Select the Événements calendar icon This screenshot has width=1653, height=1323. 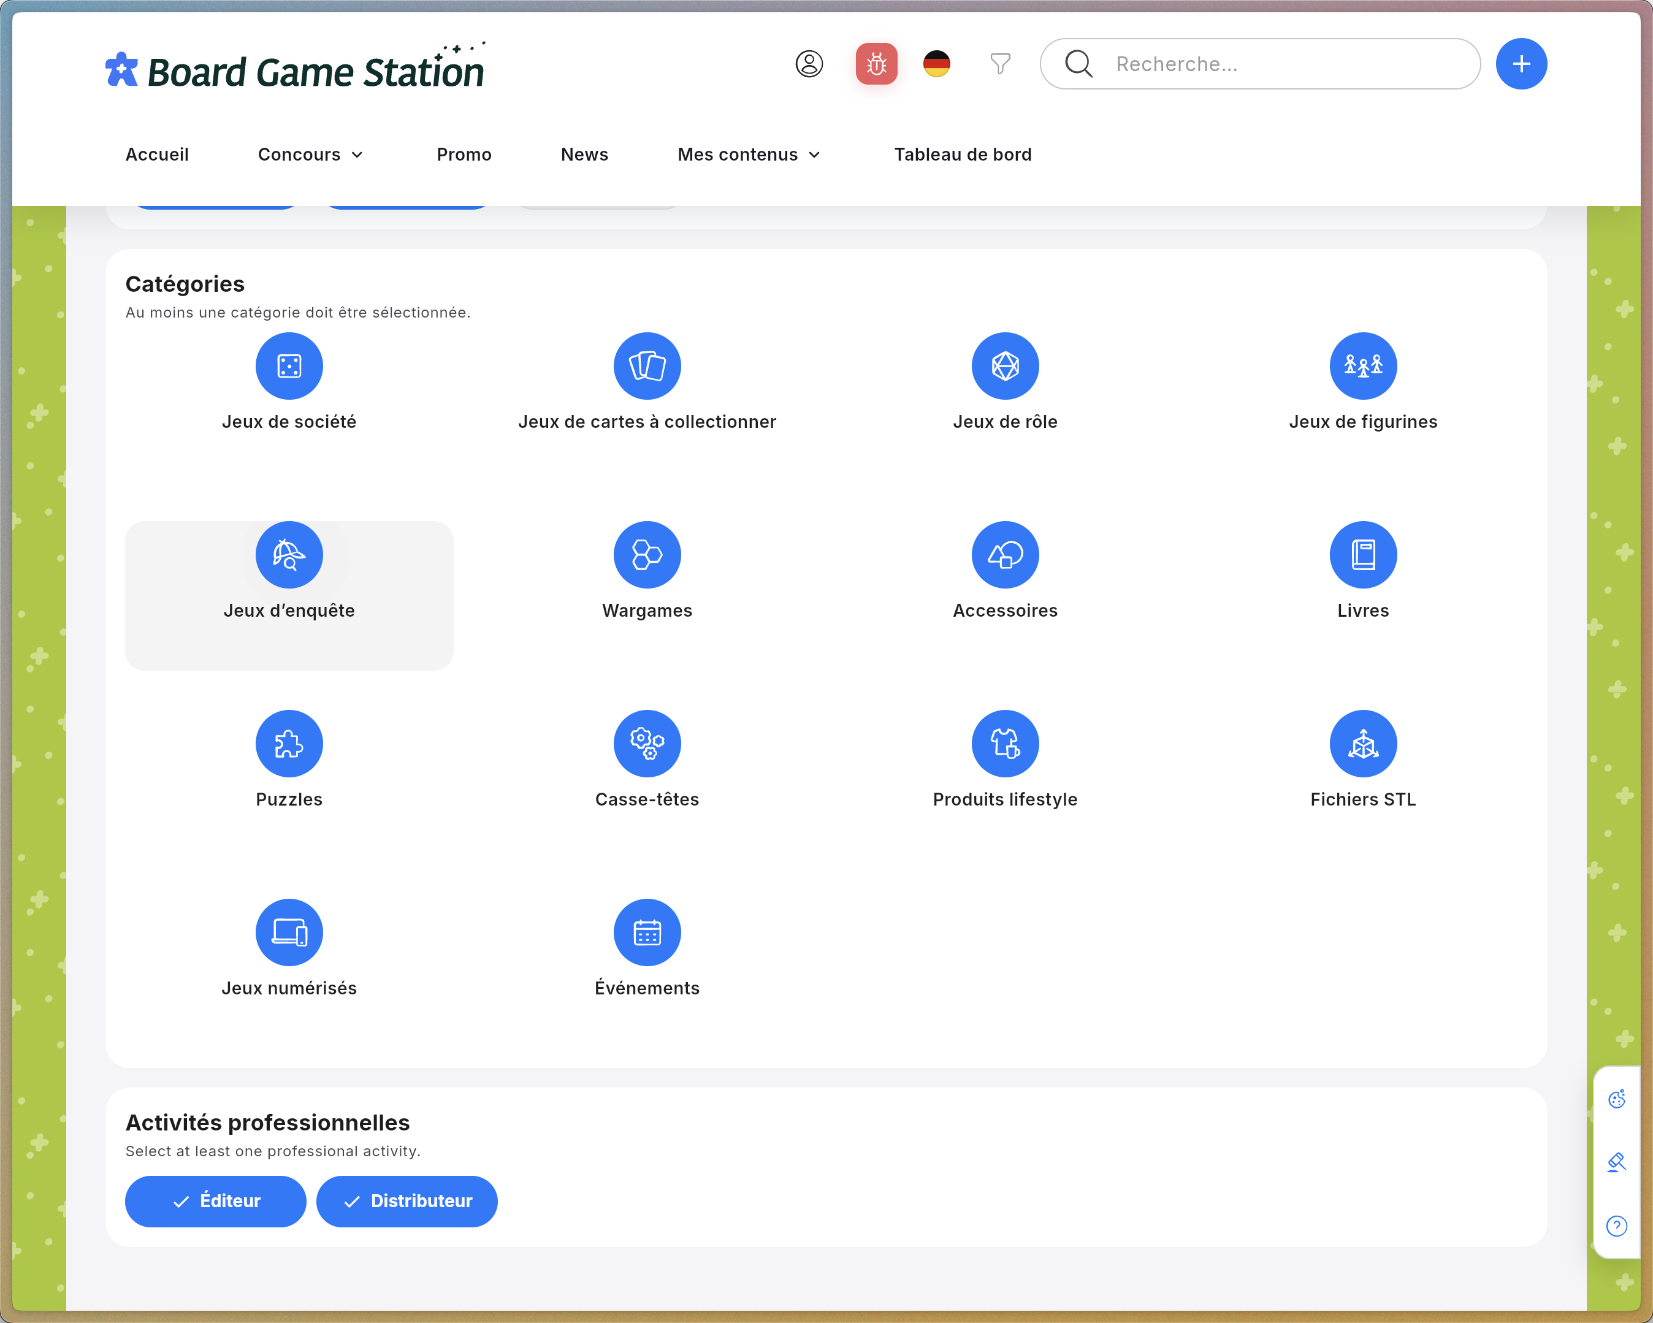tap(647, 932)
